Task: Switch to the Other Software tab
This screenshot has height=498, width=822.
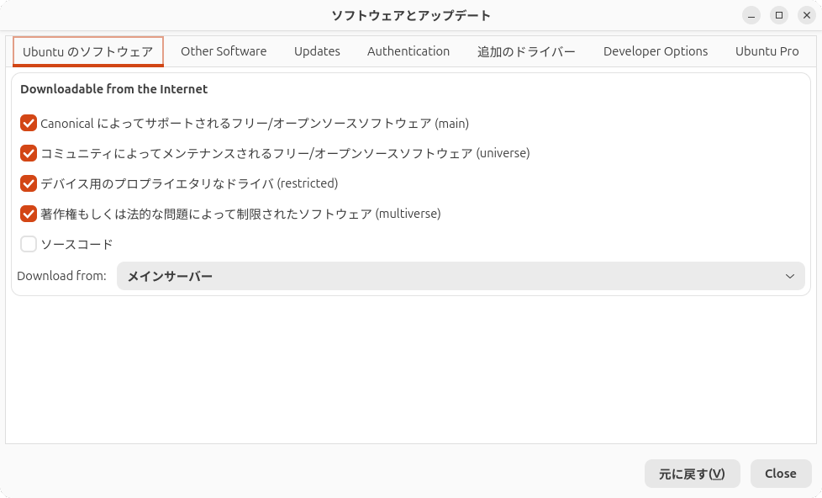Action: (224, 51)
